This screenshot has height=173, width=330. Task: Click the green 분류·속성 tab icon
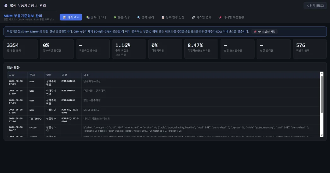115,17
